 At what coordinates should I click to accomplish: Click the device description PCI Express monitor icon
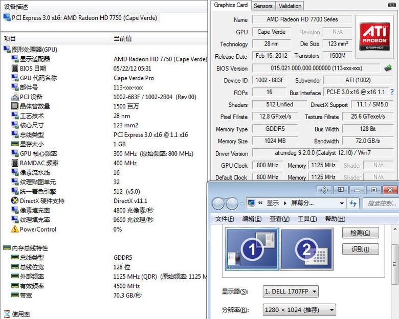(7, 17)
